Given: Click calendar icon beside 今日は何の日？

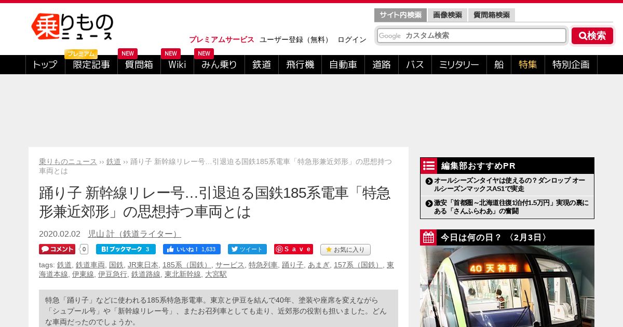Looking at the screenshot, I should pyautogui.click(x=429, y=237).
